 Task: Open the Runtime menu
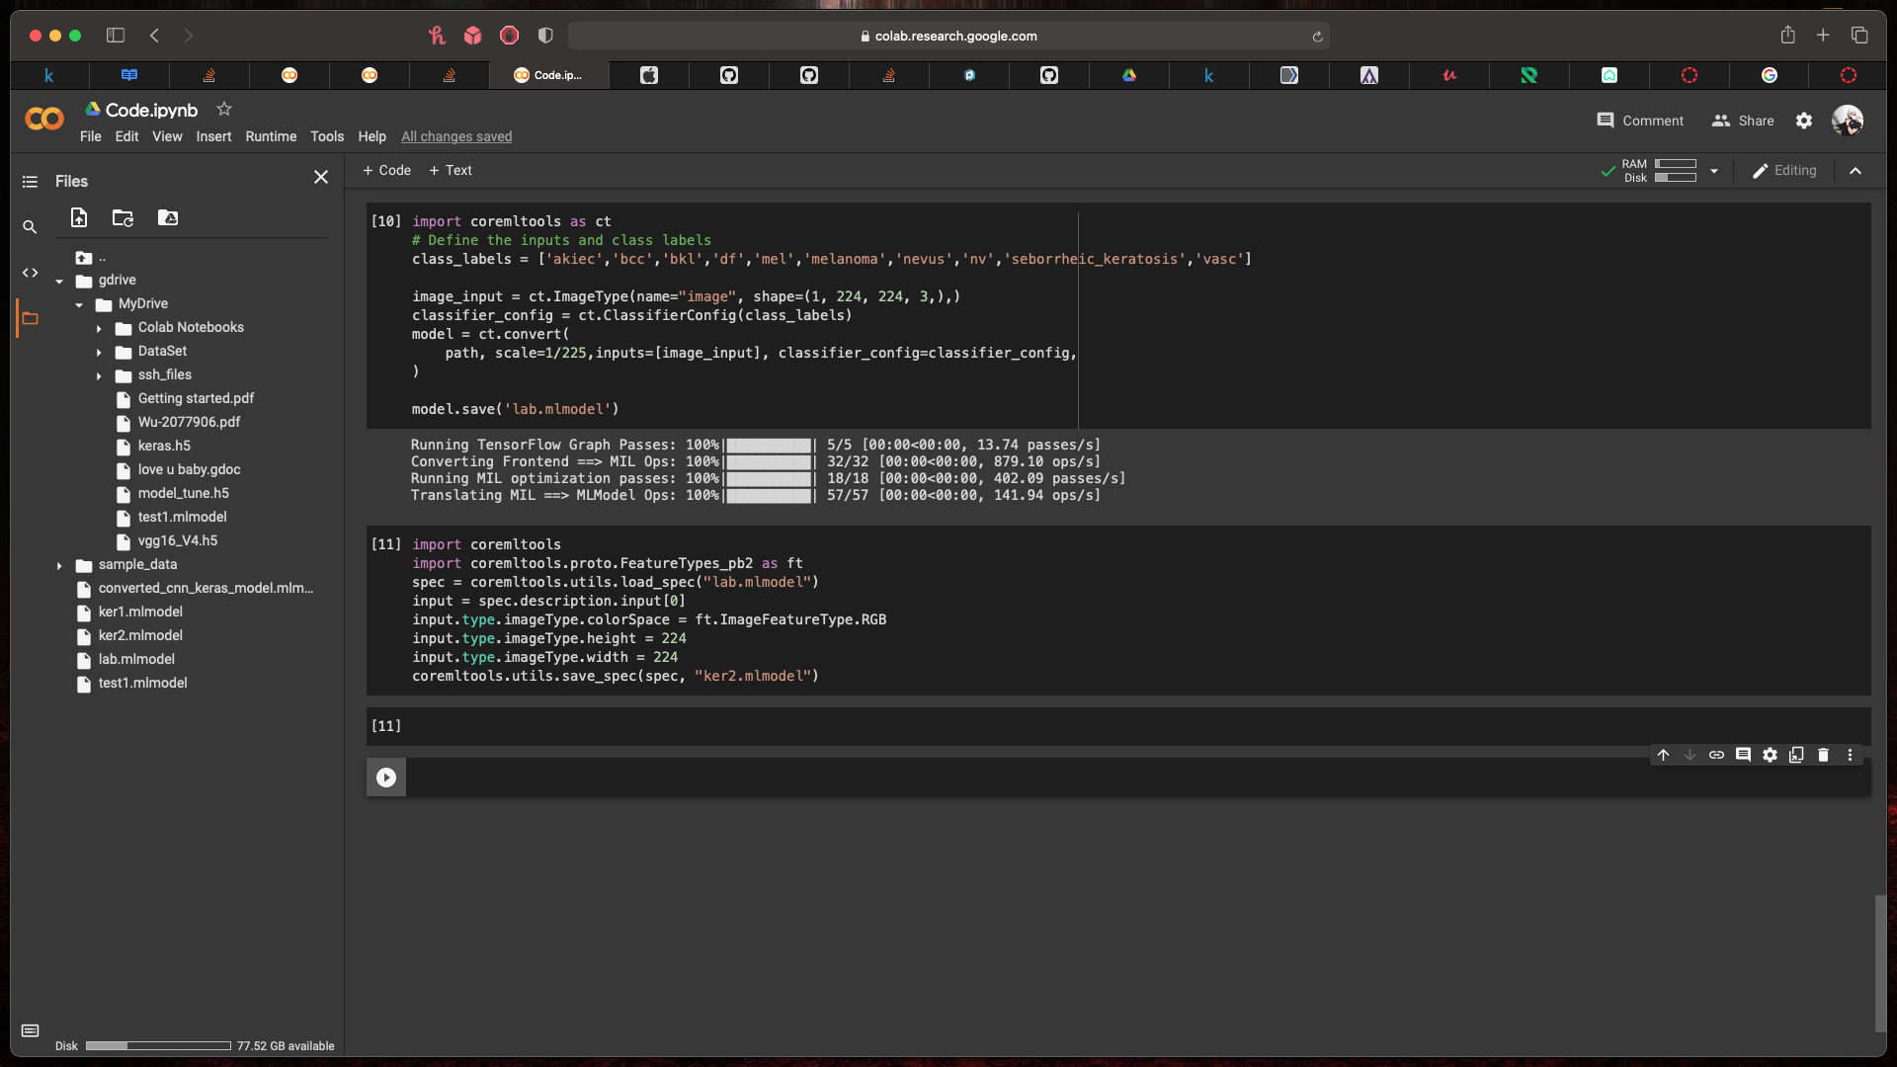(270, 136)
